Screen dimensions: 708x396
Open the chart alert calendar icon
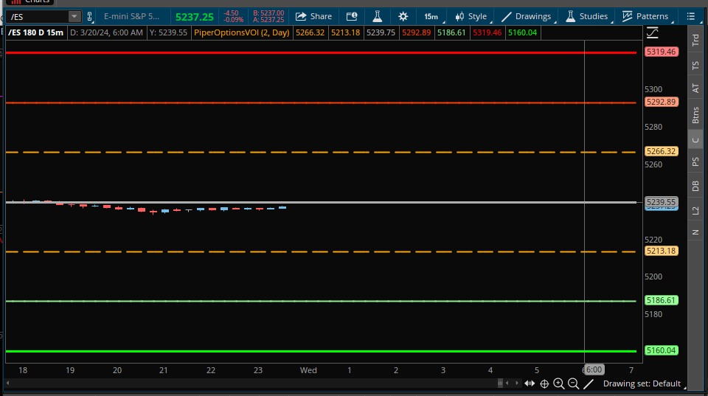[352, 17]
